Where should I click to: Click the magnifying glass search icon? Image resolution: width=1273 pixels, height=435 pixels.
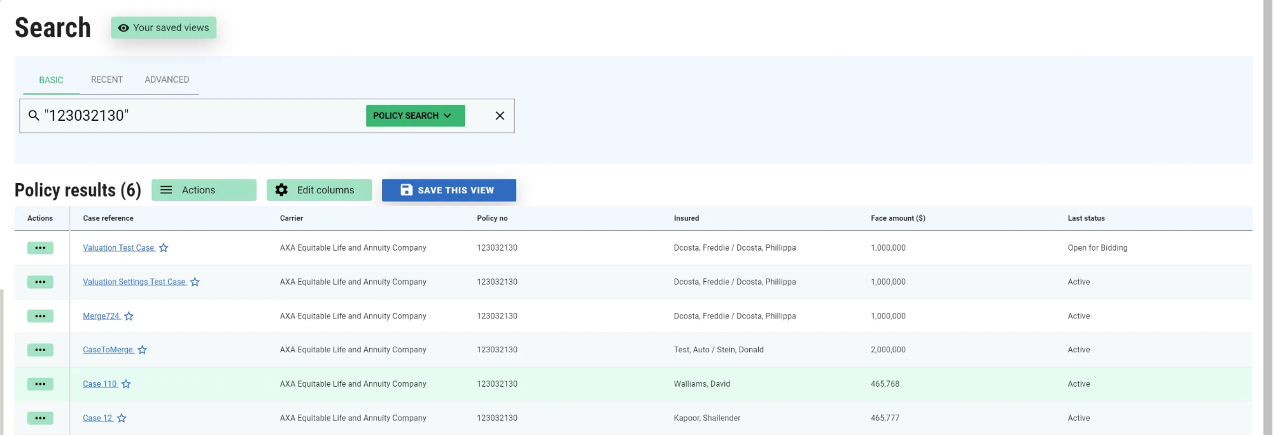pyautogui.click(x=34, y=116)
